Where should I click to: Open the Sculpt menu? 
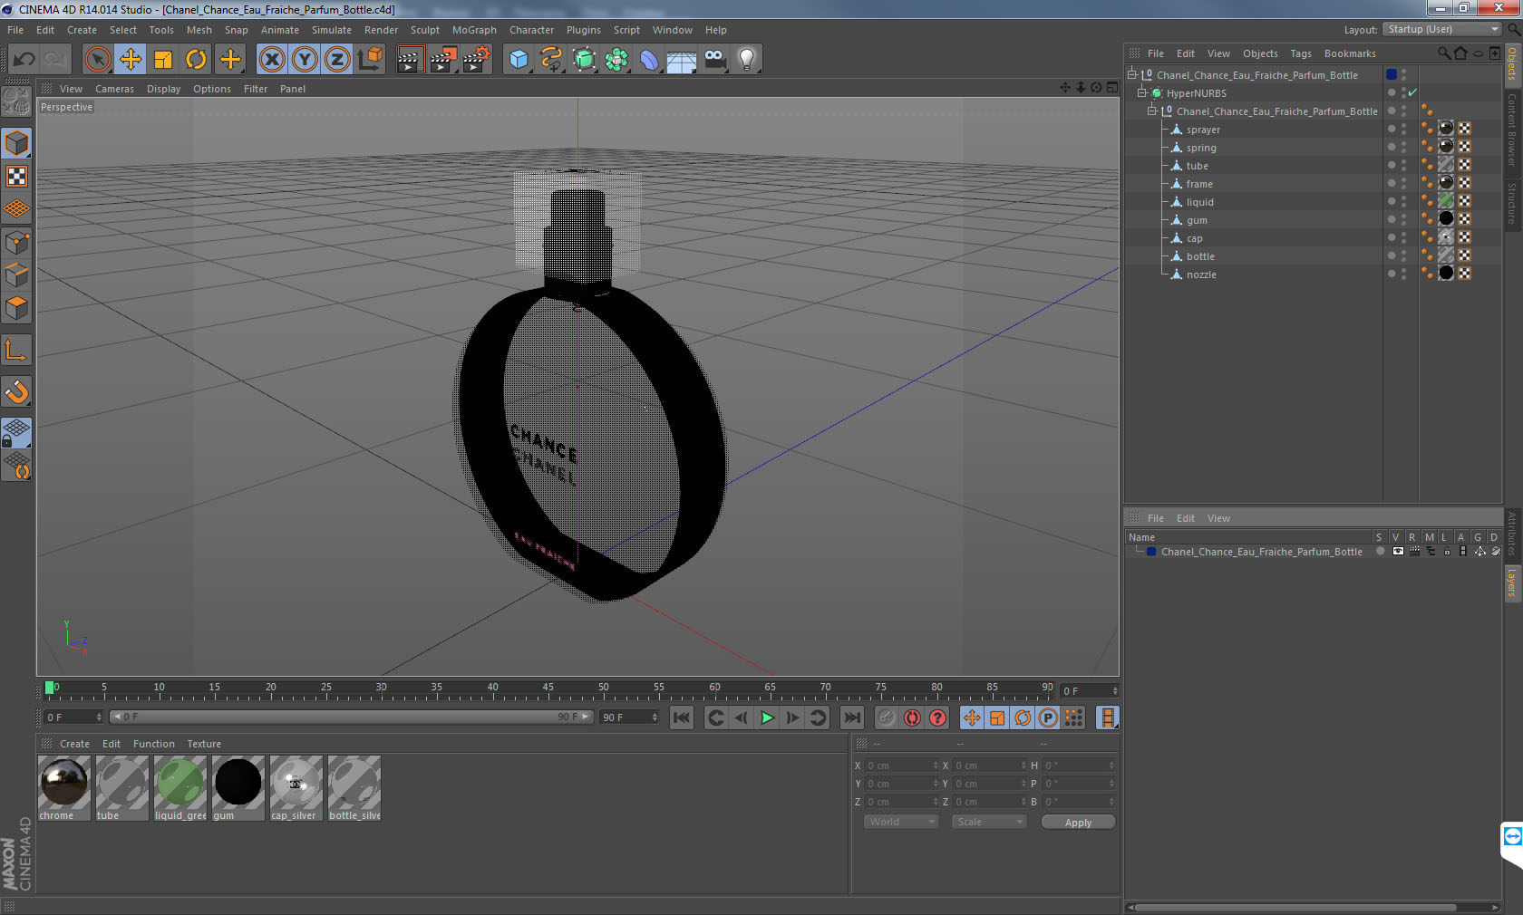[424, 30]
